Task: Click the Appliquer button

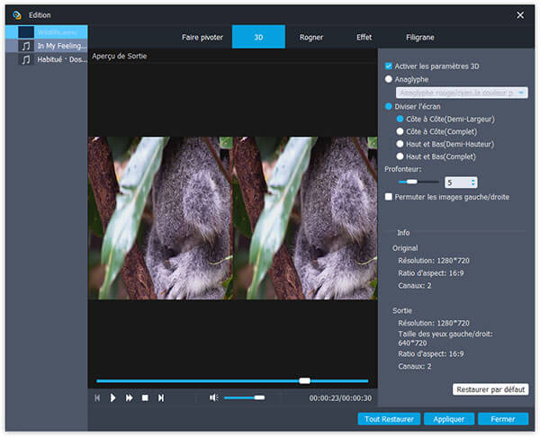Action: pyautogui.click(x=447, y=419)
